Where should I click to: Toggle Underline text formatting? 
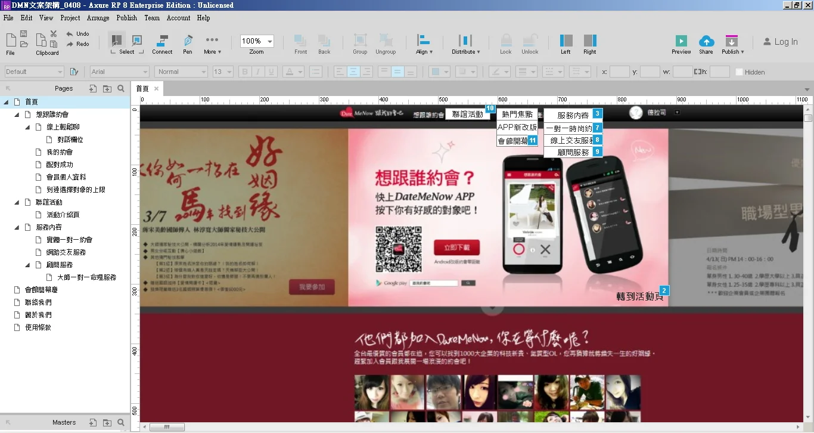click(x=272, y=72)
